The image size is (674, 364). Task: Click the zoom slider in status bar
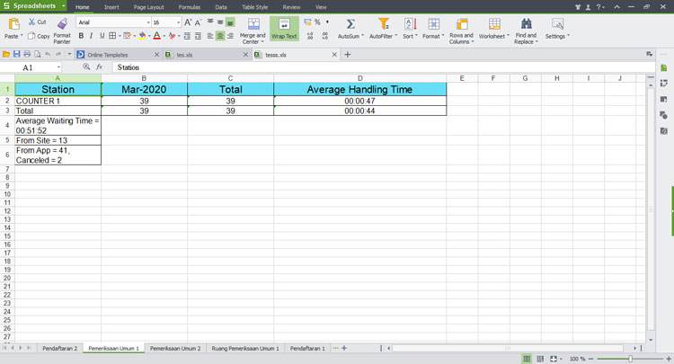click(631, 359)
